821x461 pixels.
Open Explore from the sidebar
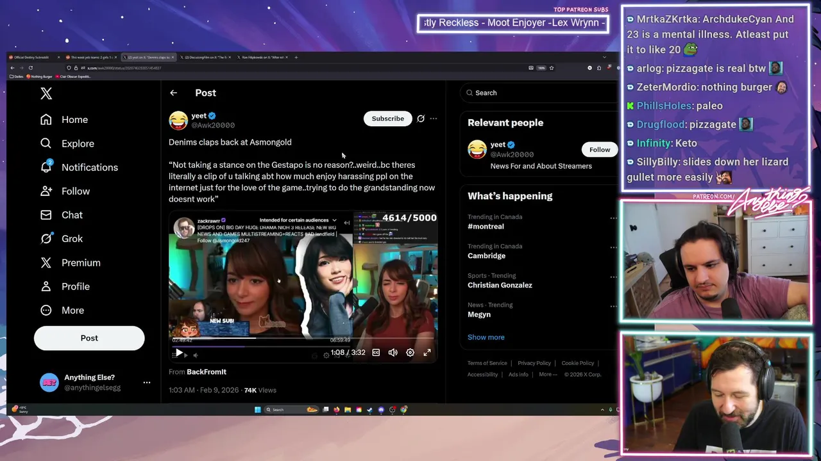point(67,143)
